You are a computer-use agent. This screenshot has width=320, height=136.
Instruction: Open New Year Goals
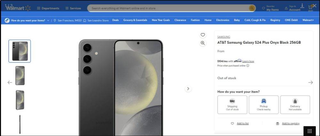[x=161, y=20]
